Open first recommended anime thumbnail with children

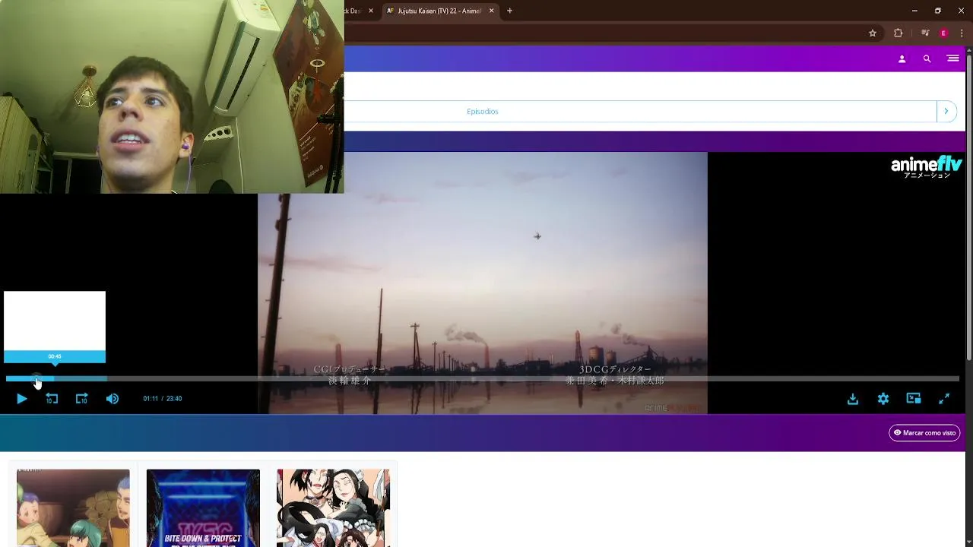pyautogui.click(x=73, y=507)
